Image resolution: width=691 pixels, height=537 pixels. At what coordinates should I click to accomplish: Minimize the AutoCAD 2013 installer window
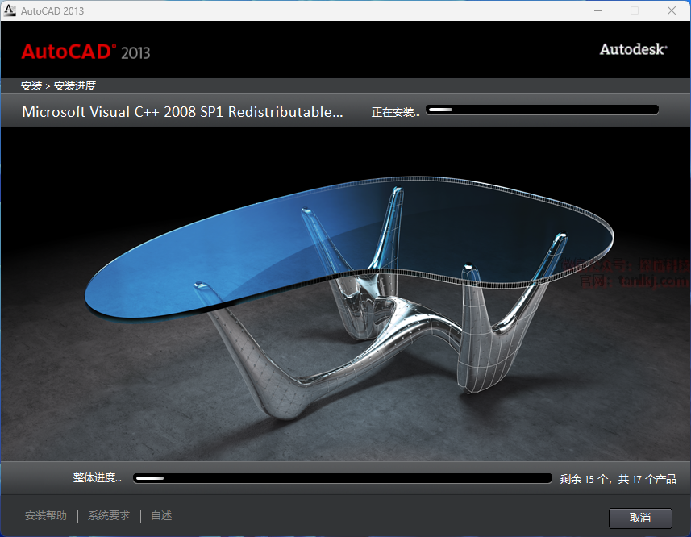click(598, 10)
